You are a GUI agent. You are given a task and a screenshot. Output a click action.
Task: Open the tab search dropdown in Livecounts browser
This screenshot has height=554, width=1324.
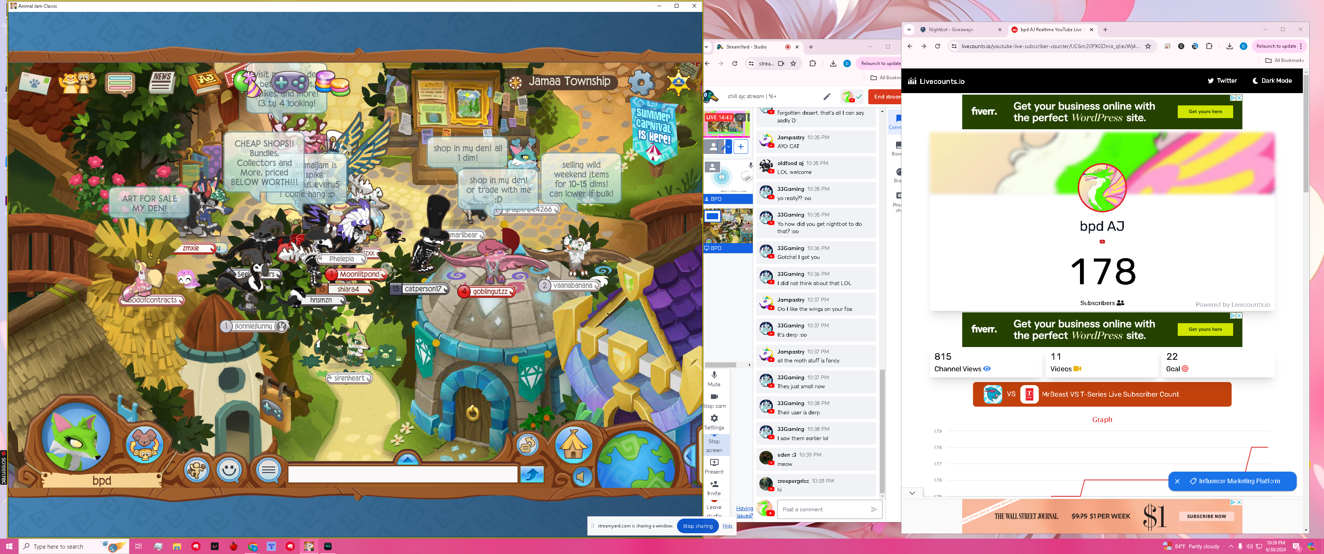click(x=909, y=30)
